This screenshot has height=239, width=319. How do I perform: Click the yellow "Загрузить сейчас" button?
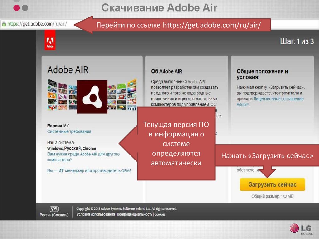(272, 184)
